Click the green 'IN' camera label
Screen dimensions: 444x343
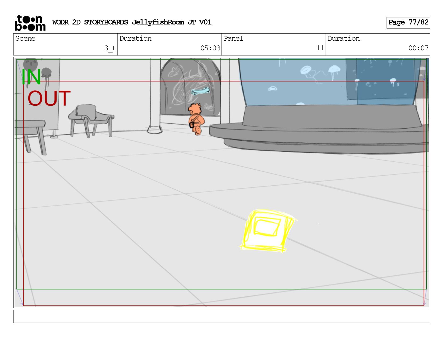(x=31, y=77)
